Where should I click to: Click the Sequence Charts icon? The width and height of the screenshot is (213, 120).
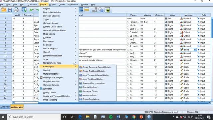81,91
